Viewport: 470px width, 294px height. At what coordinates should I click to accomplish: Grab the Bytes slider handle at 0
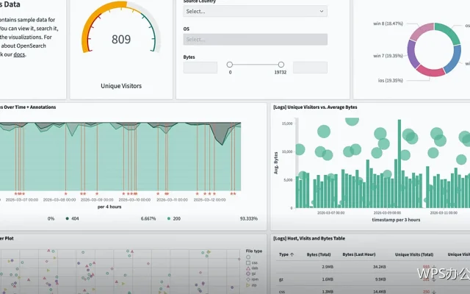230,65
